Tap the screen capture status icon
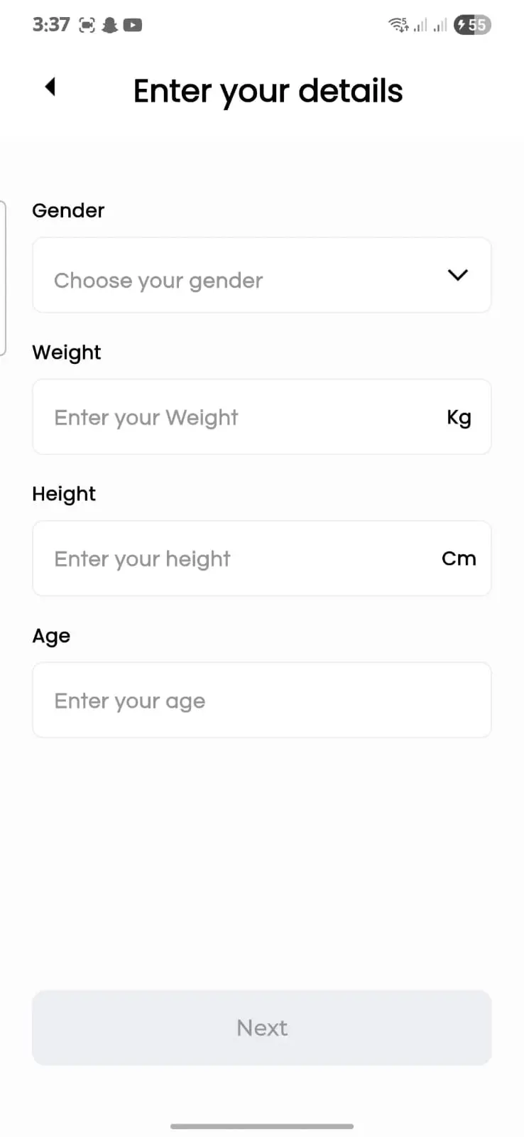This screenshot has width=524, height=1137. [x=87, y=26]
